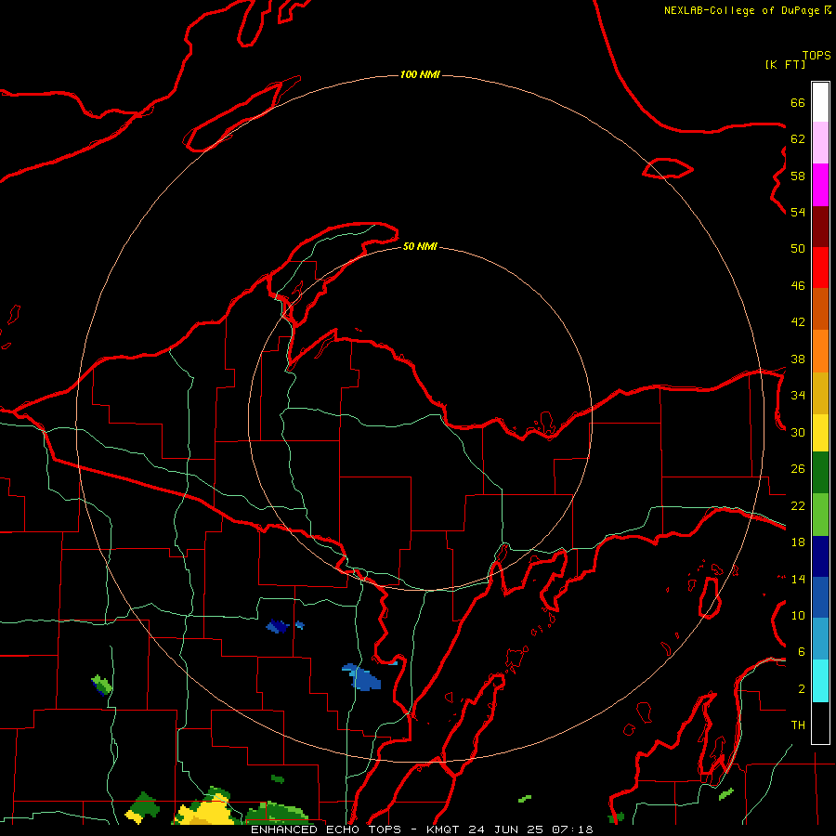Click the yellow swatch between 34 and 30
Screen dimensions: 836x836
click(820, 433)
